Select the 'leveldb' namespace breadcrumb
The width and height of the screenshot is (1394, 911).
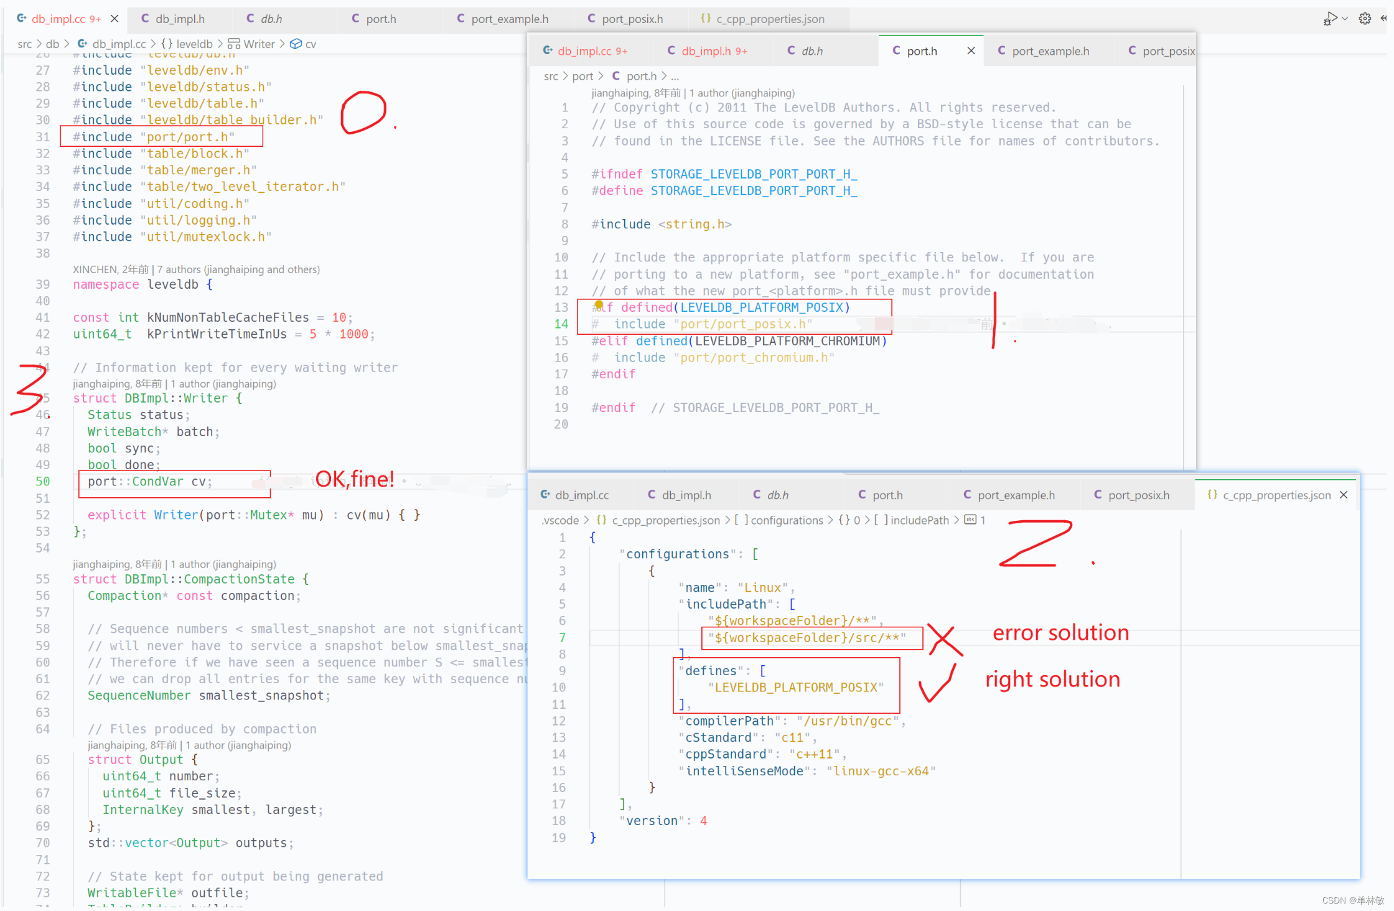(194, 44)
